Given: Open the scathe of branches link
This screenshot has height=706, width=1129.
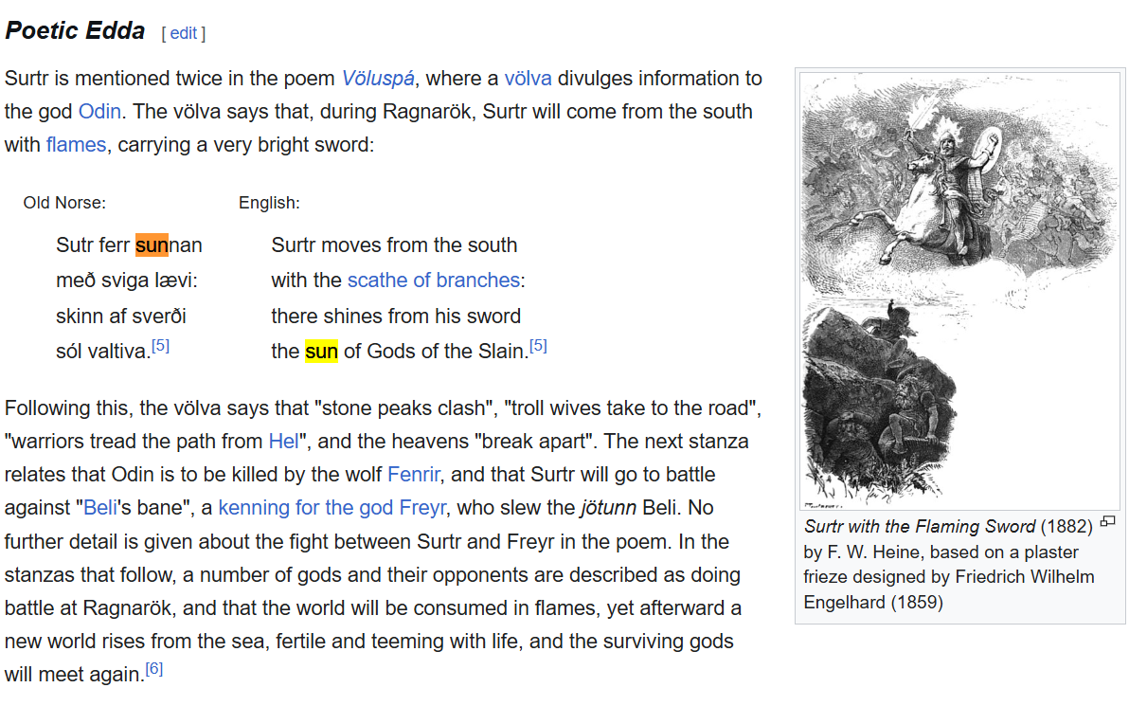Looking at the screenshot, I should coord(434,280).
